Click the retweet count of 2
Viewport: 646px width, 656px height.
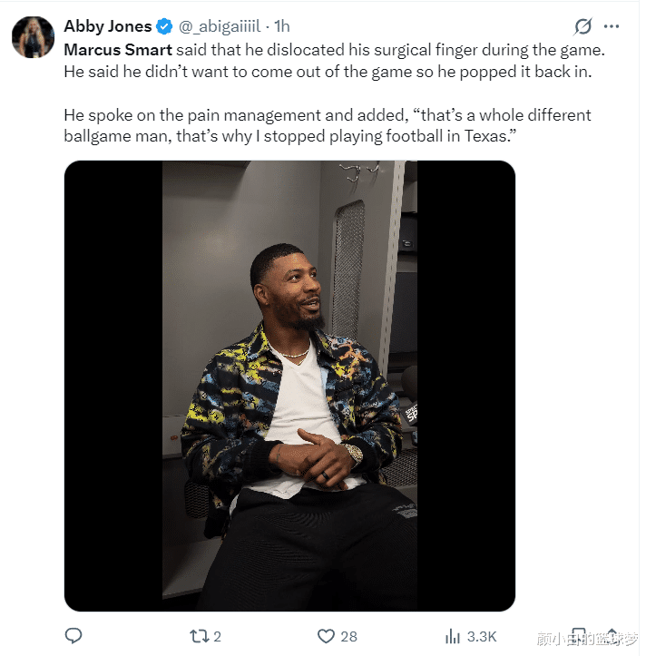[x=218, y=636]
